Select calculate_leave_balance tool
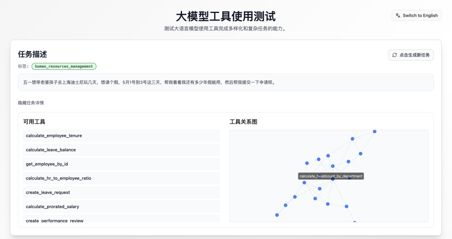The image size is (452, 239). click(x=121, y=150)
